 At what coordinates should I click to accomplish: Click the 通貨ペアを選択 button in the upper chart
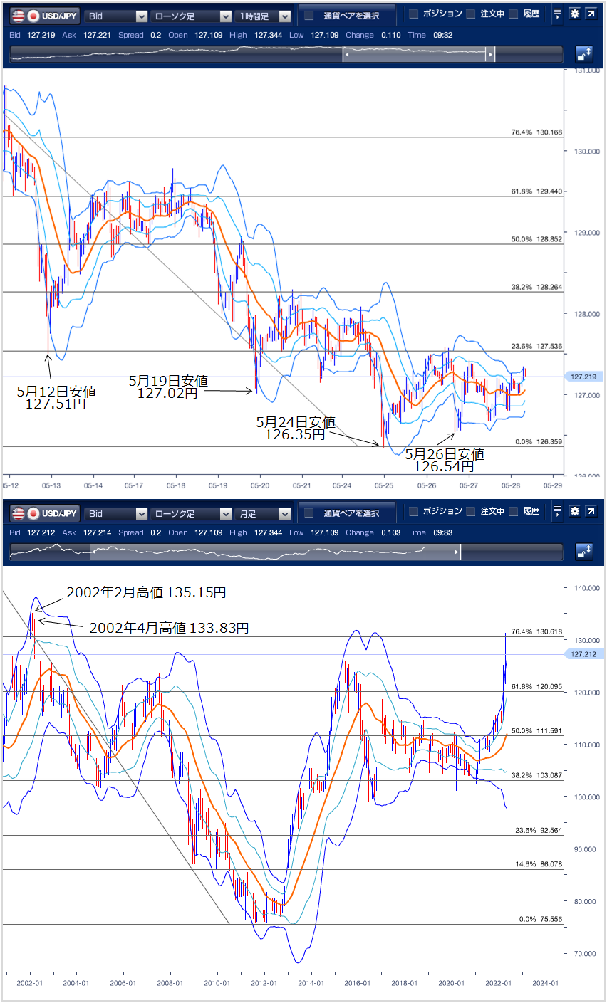coord(346,15)
